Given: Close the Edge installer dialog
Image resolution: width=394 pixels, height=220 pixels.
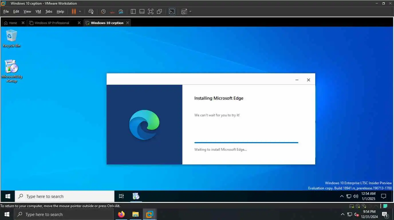Looking at the screenshot, I should [x=308, y=80].
